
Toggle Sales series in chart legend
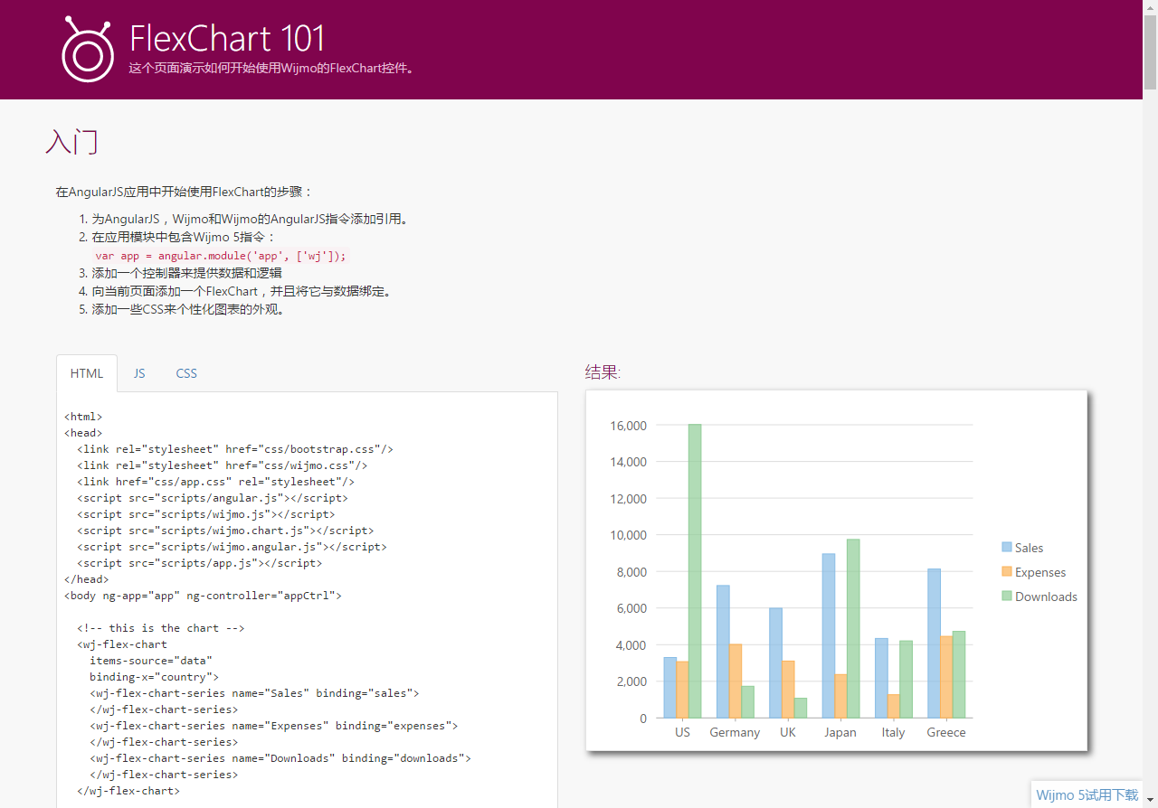1022,548
